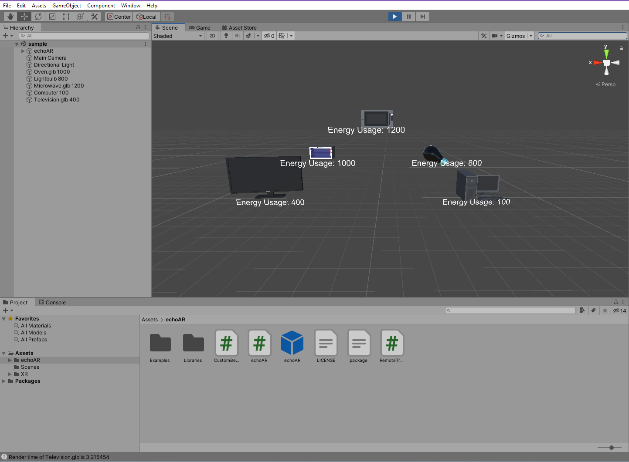629x462 pixels.
Task: Open scene component editor tools icon
Action: [x=484, y=36]
